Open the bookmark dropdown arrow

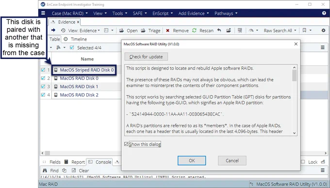311,30
